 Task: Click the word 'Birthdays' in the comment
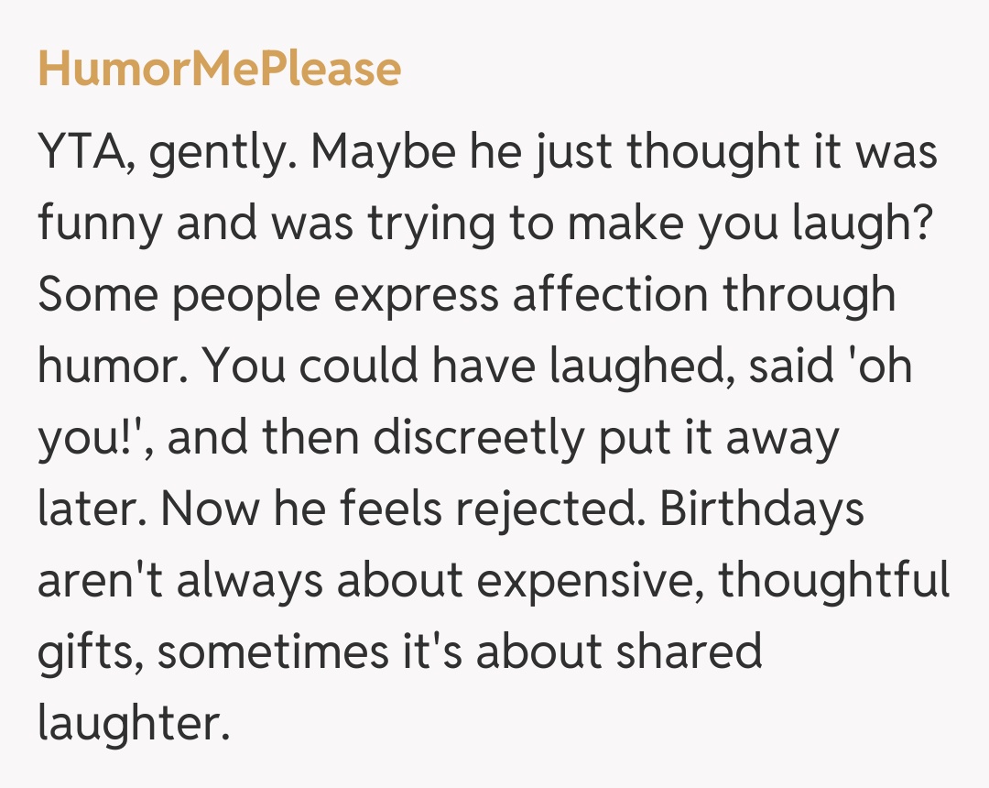(x=762, y=509)
